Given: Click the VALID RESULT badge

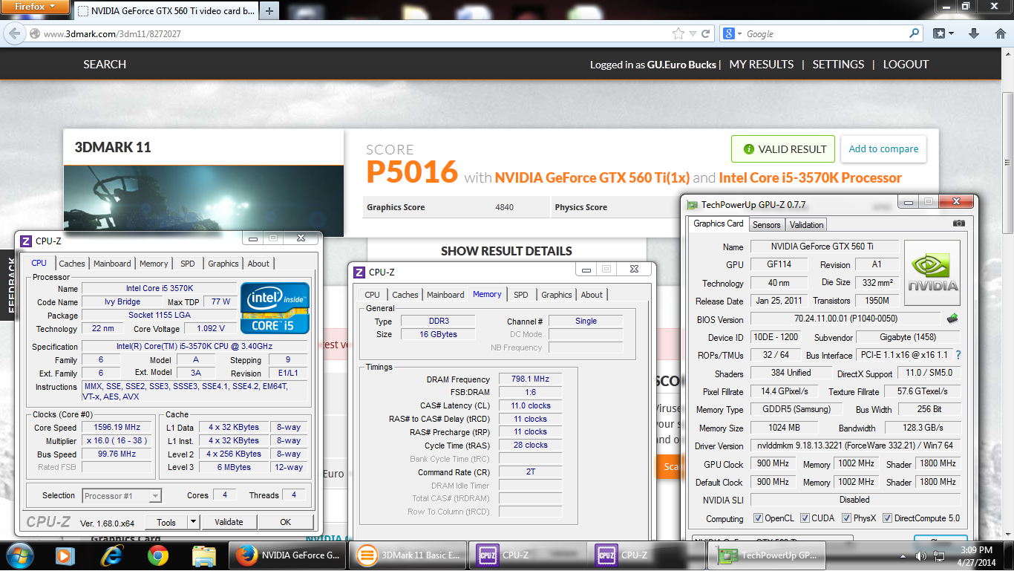Looking at the screenshot, I should pos(783,149).
